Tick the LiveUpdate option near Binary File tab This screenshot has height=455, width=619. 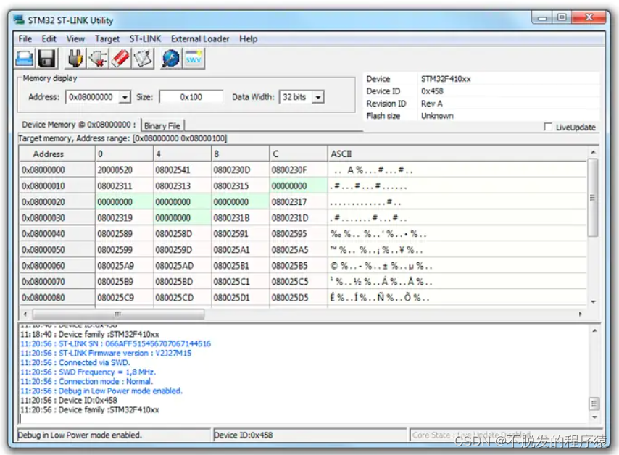tap(549, 125)
